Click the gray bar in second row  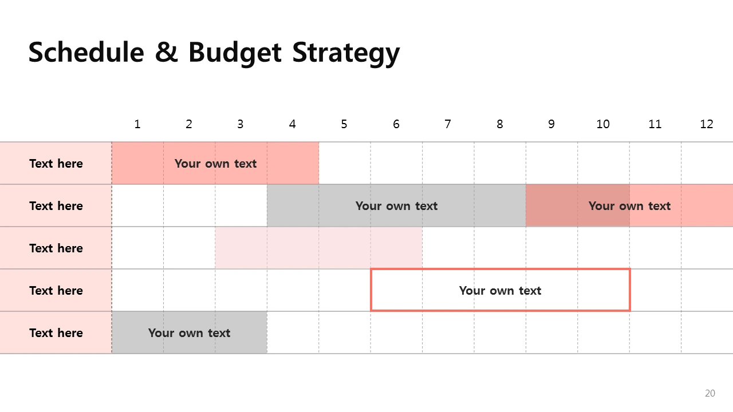click(x=396, y=206)
